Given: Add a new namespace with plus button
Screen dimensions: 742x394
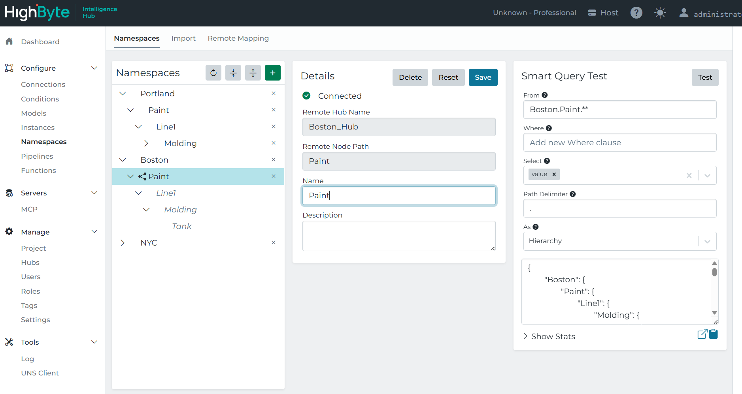Looking at the screenshot, I should [x=273, y=73].
